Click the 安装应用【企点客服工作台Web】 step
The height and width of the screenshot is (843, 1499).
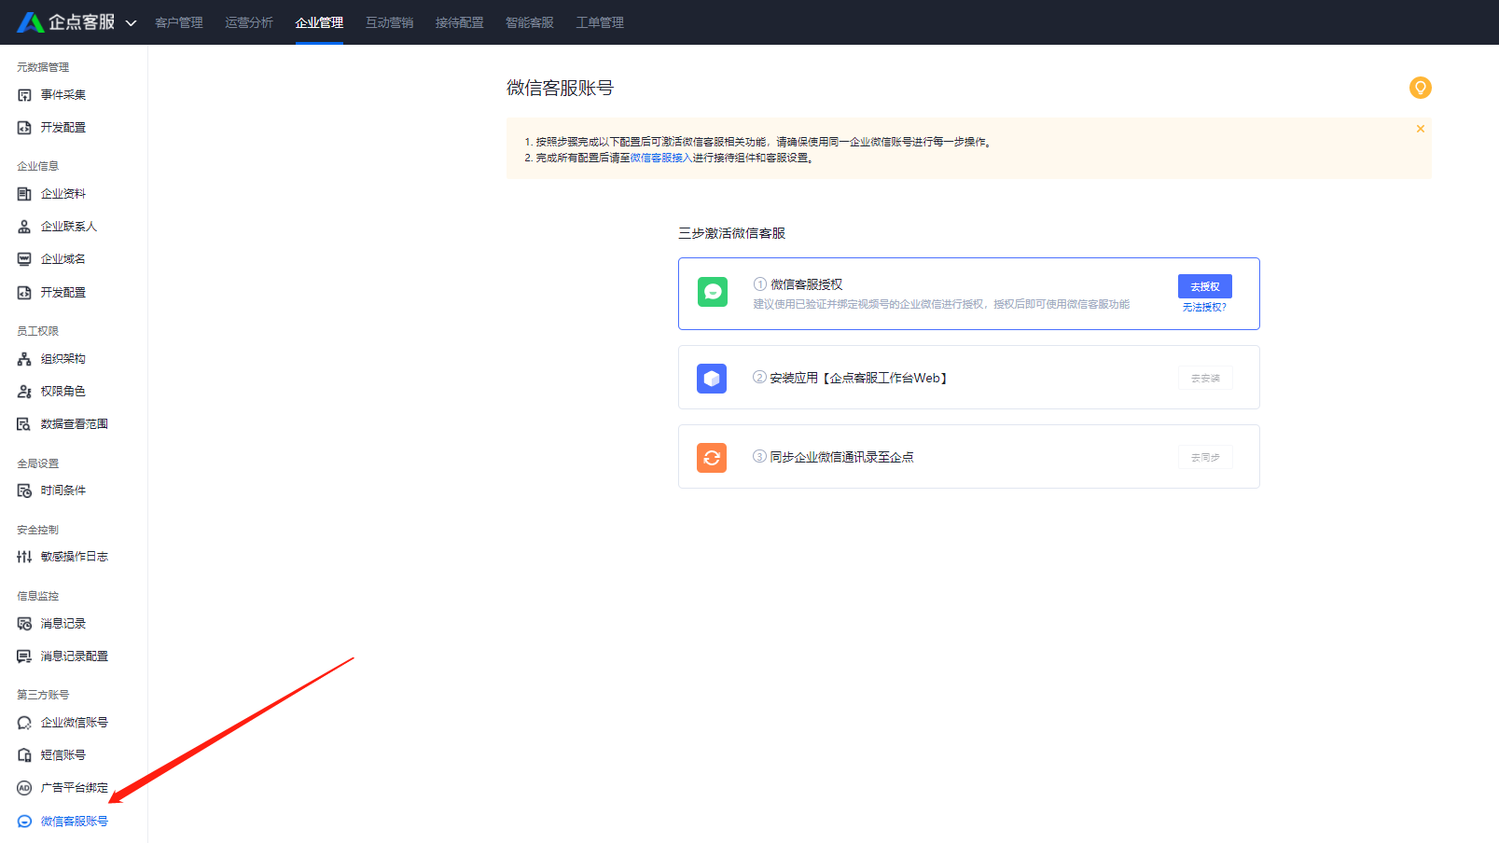point(858,378)
